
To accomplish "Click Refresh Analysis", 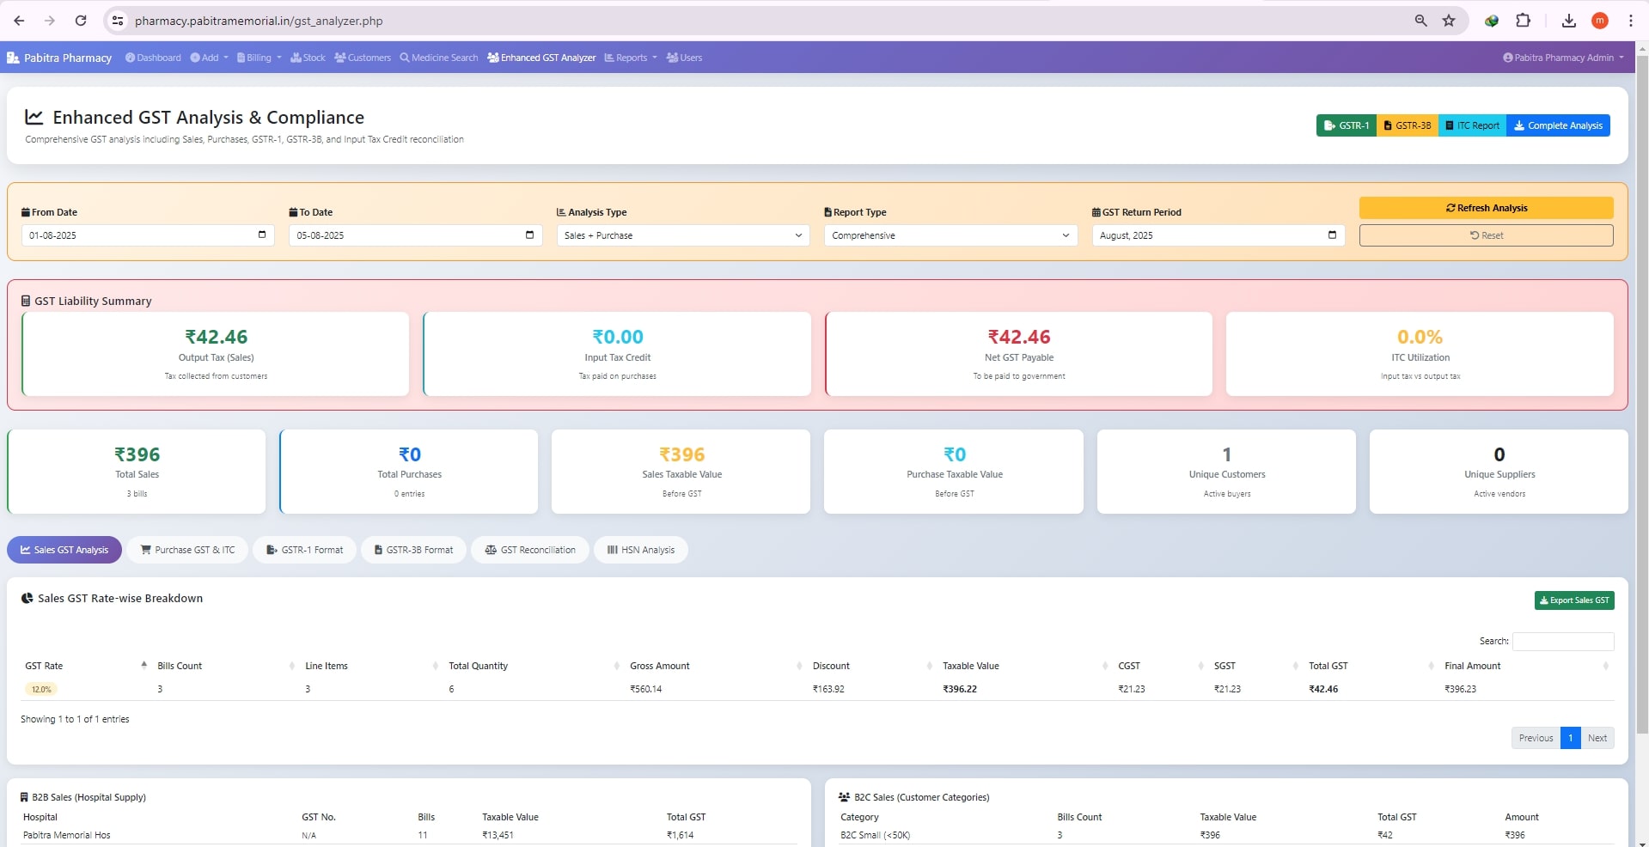I will (x=1486, y=207).
